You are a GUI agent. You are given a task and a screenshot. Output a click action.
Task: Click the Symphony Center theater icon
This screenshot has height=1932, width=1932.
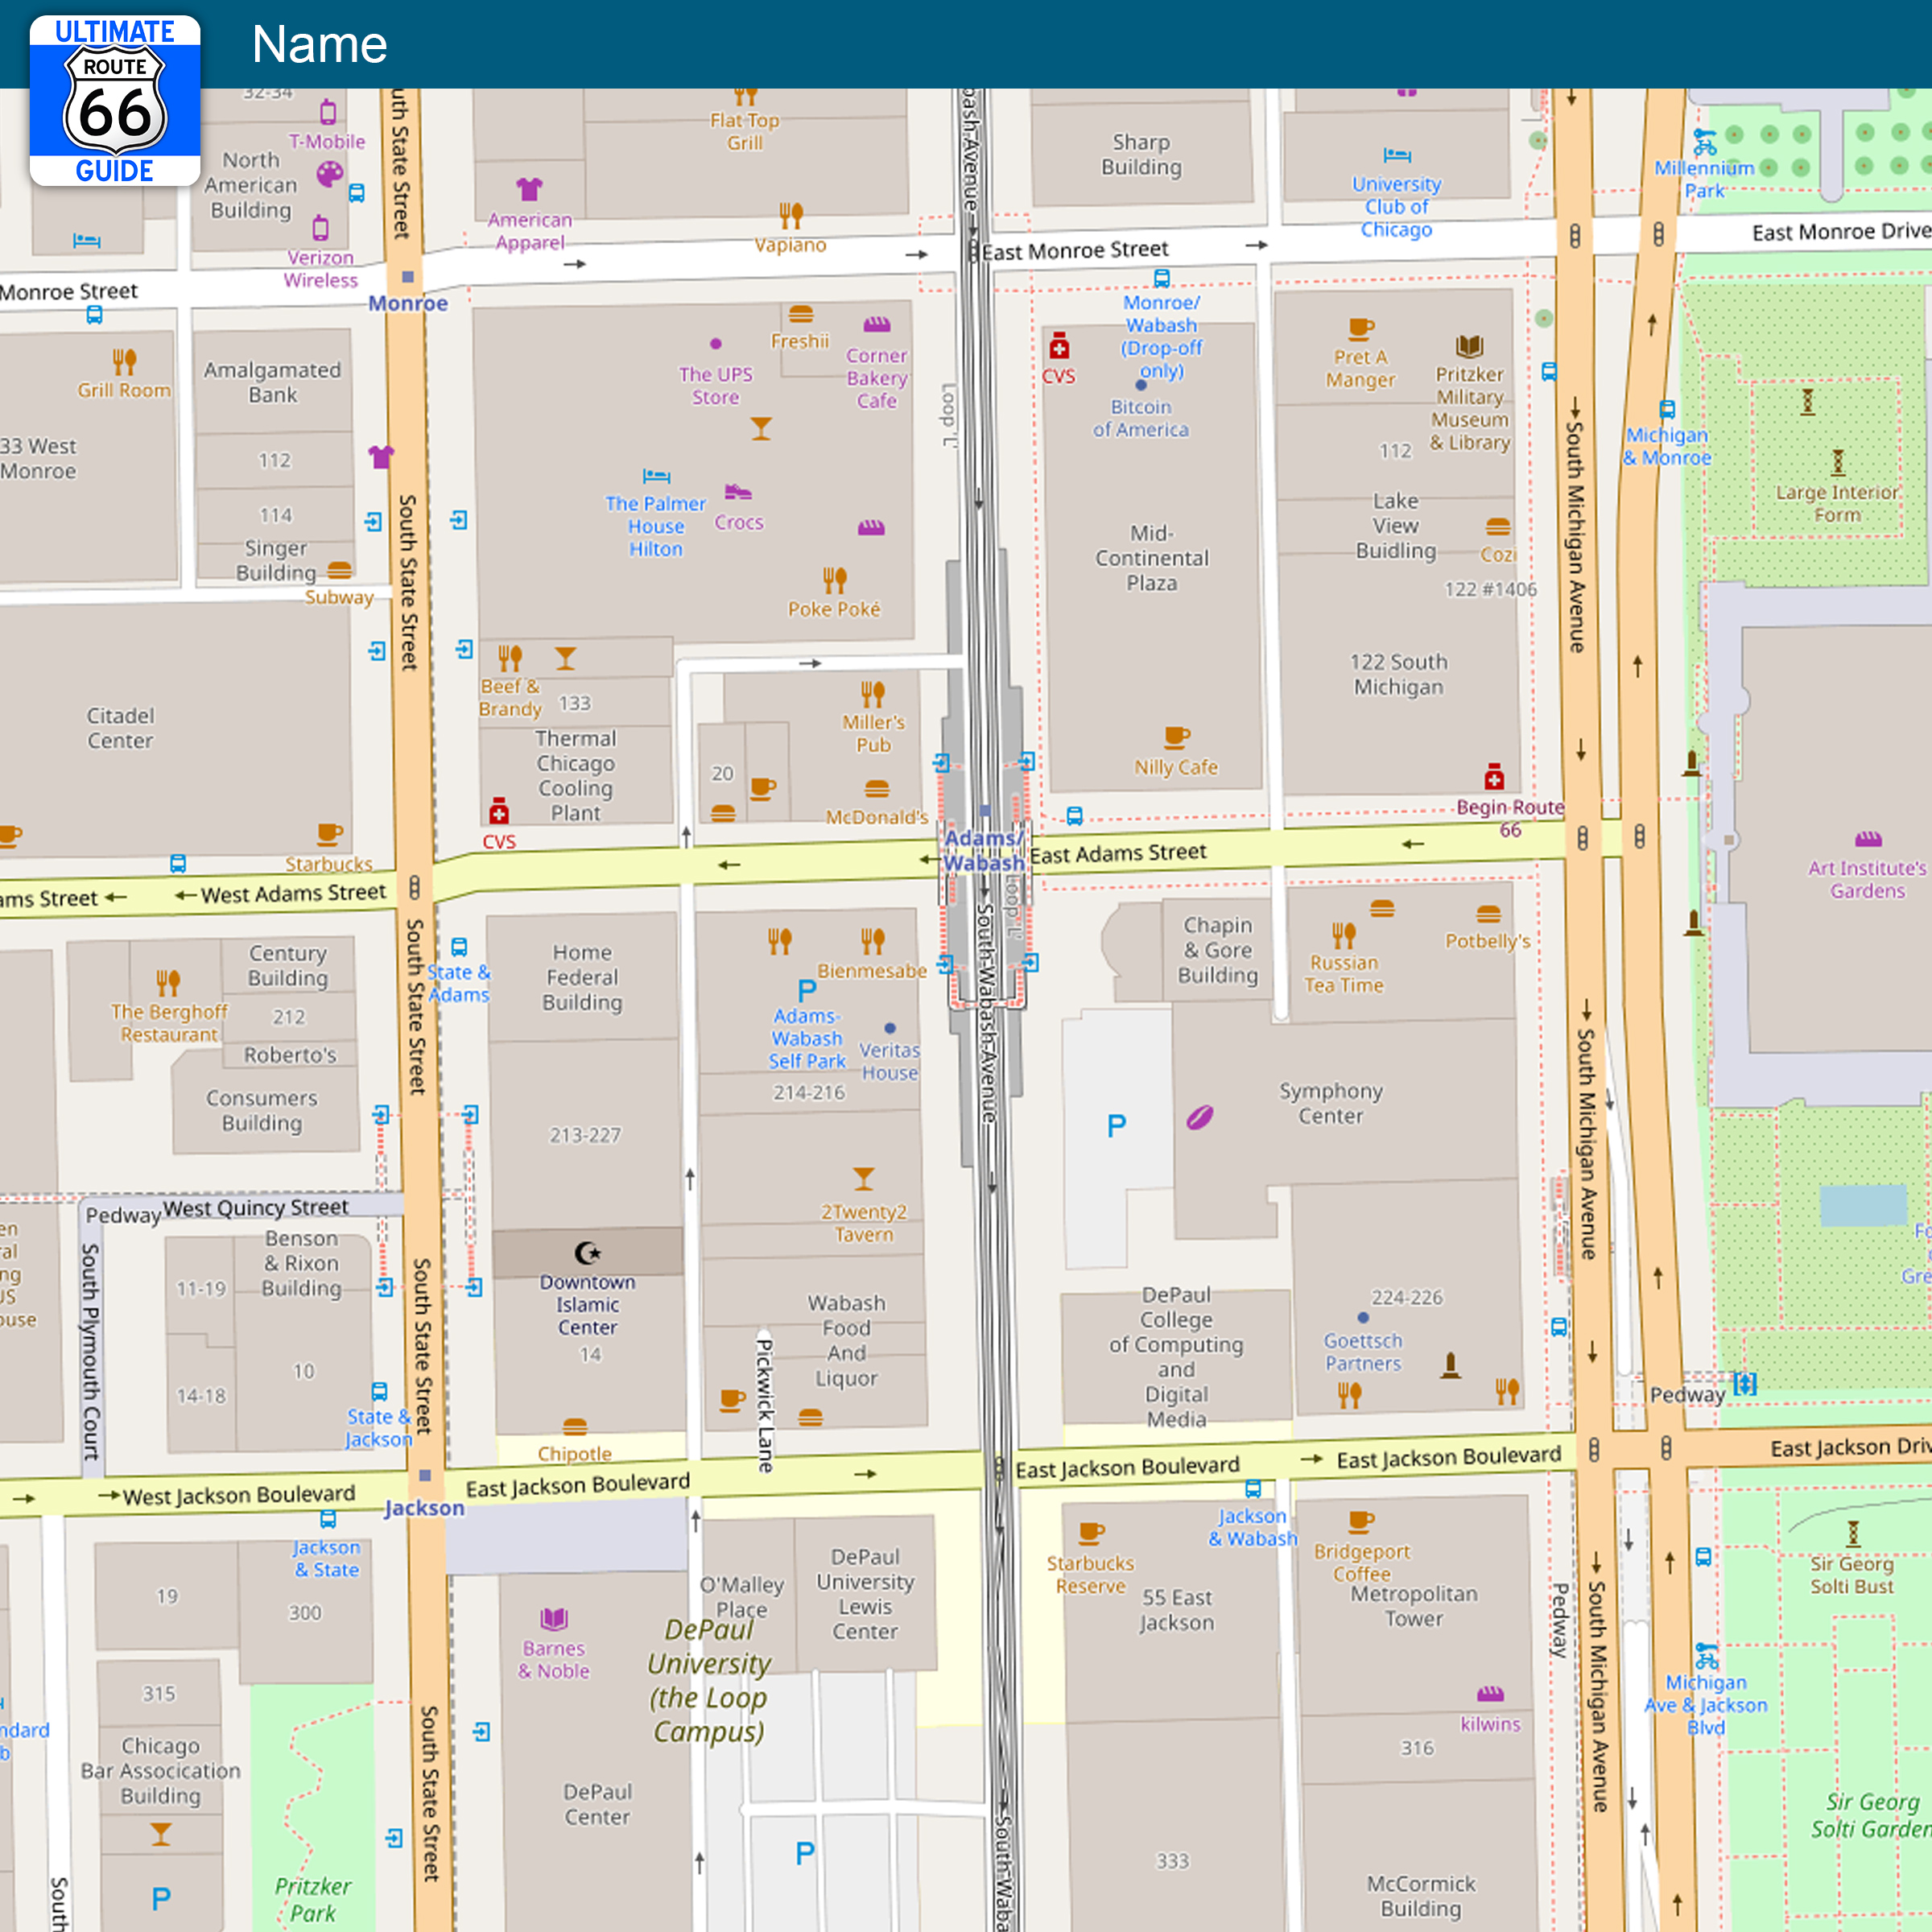[x=1200, y=1117]
